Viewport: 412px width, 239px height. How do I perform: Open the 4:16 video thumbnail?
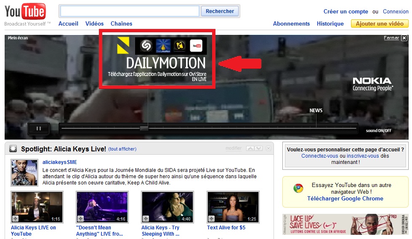[102, 207]
